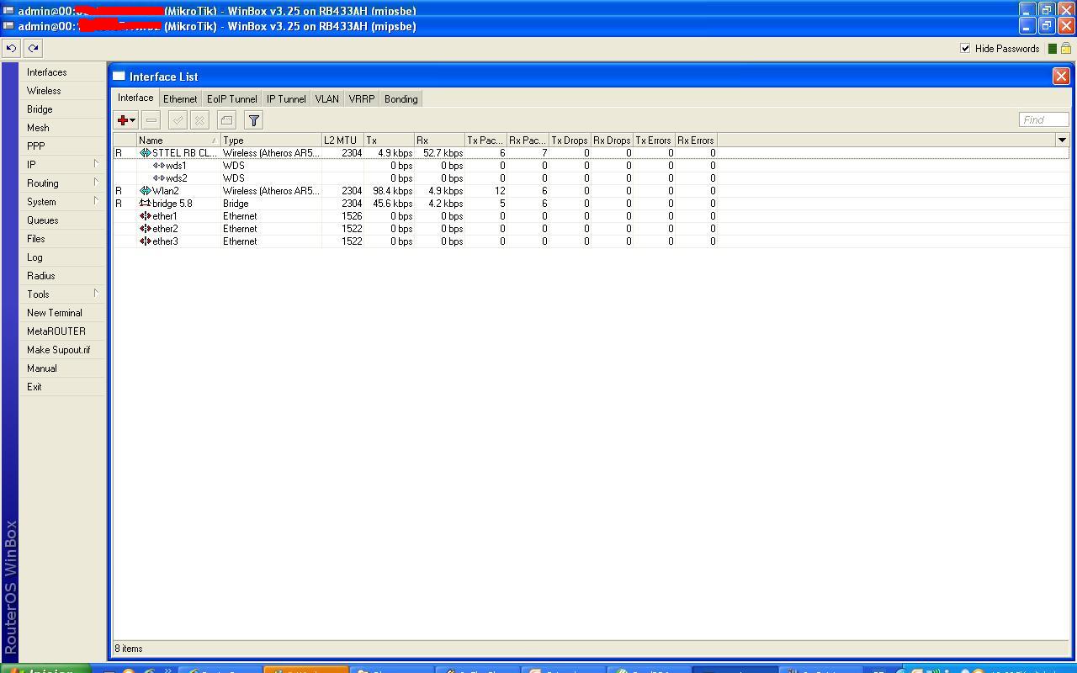Expand the Tools submenu
This screenshot has height=673, width=1077.
coord(61,294)
